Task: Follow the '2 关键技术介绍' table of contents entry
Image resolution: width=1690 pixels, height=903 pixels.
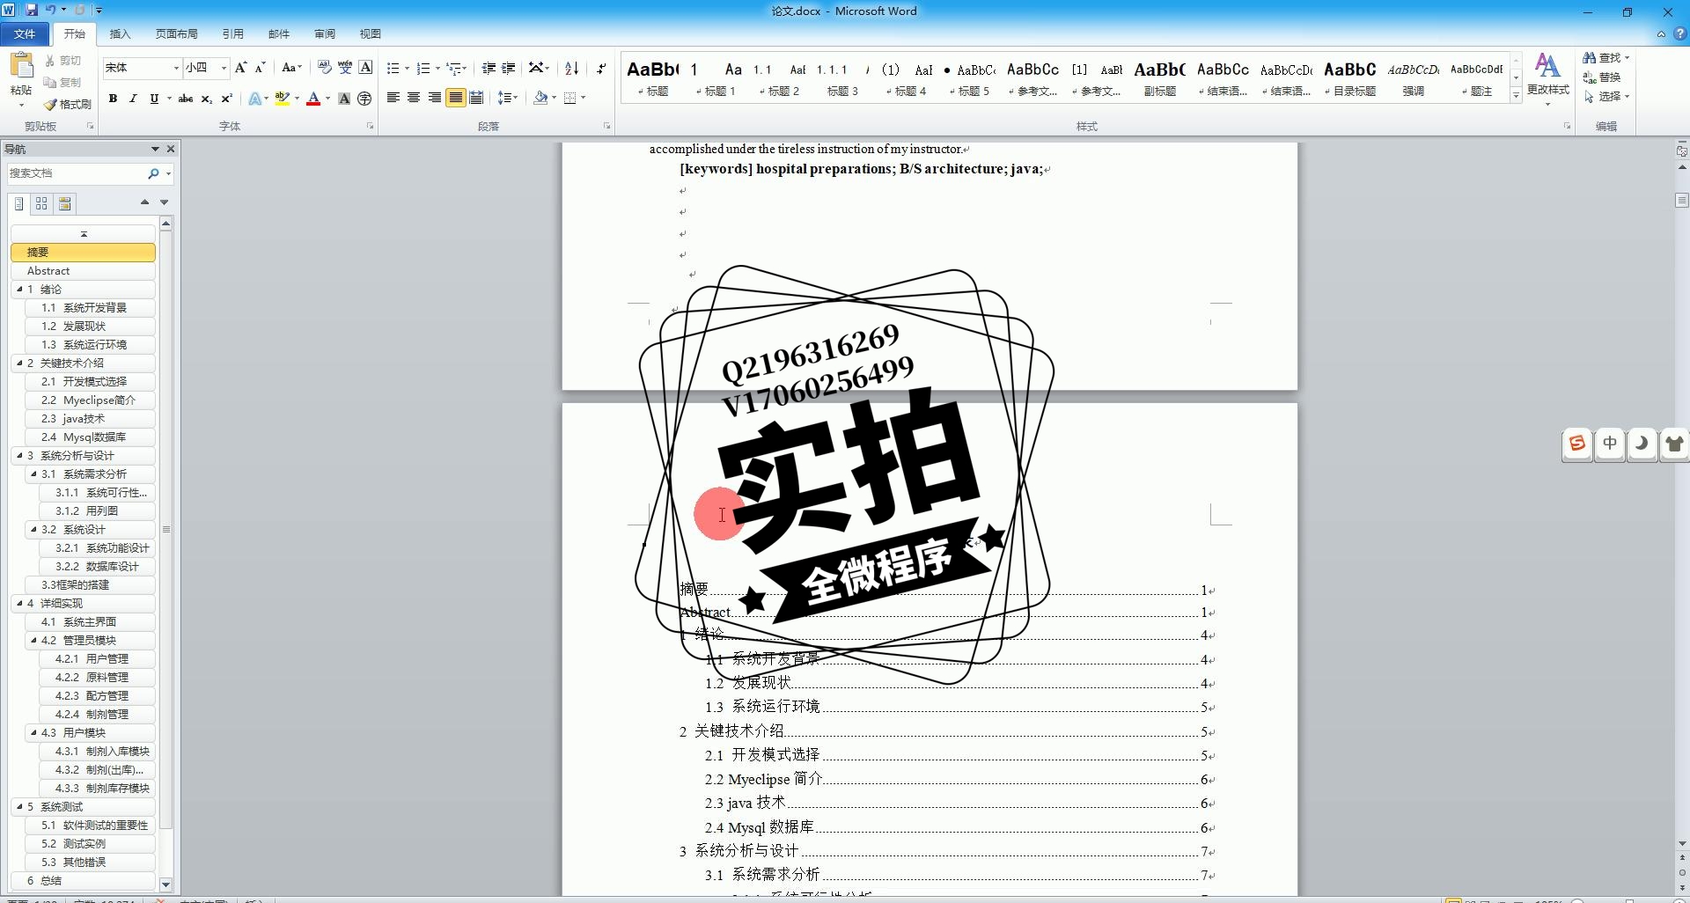Action: pos(945,731)
